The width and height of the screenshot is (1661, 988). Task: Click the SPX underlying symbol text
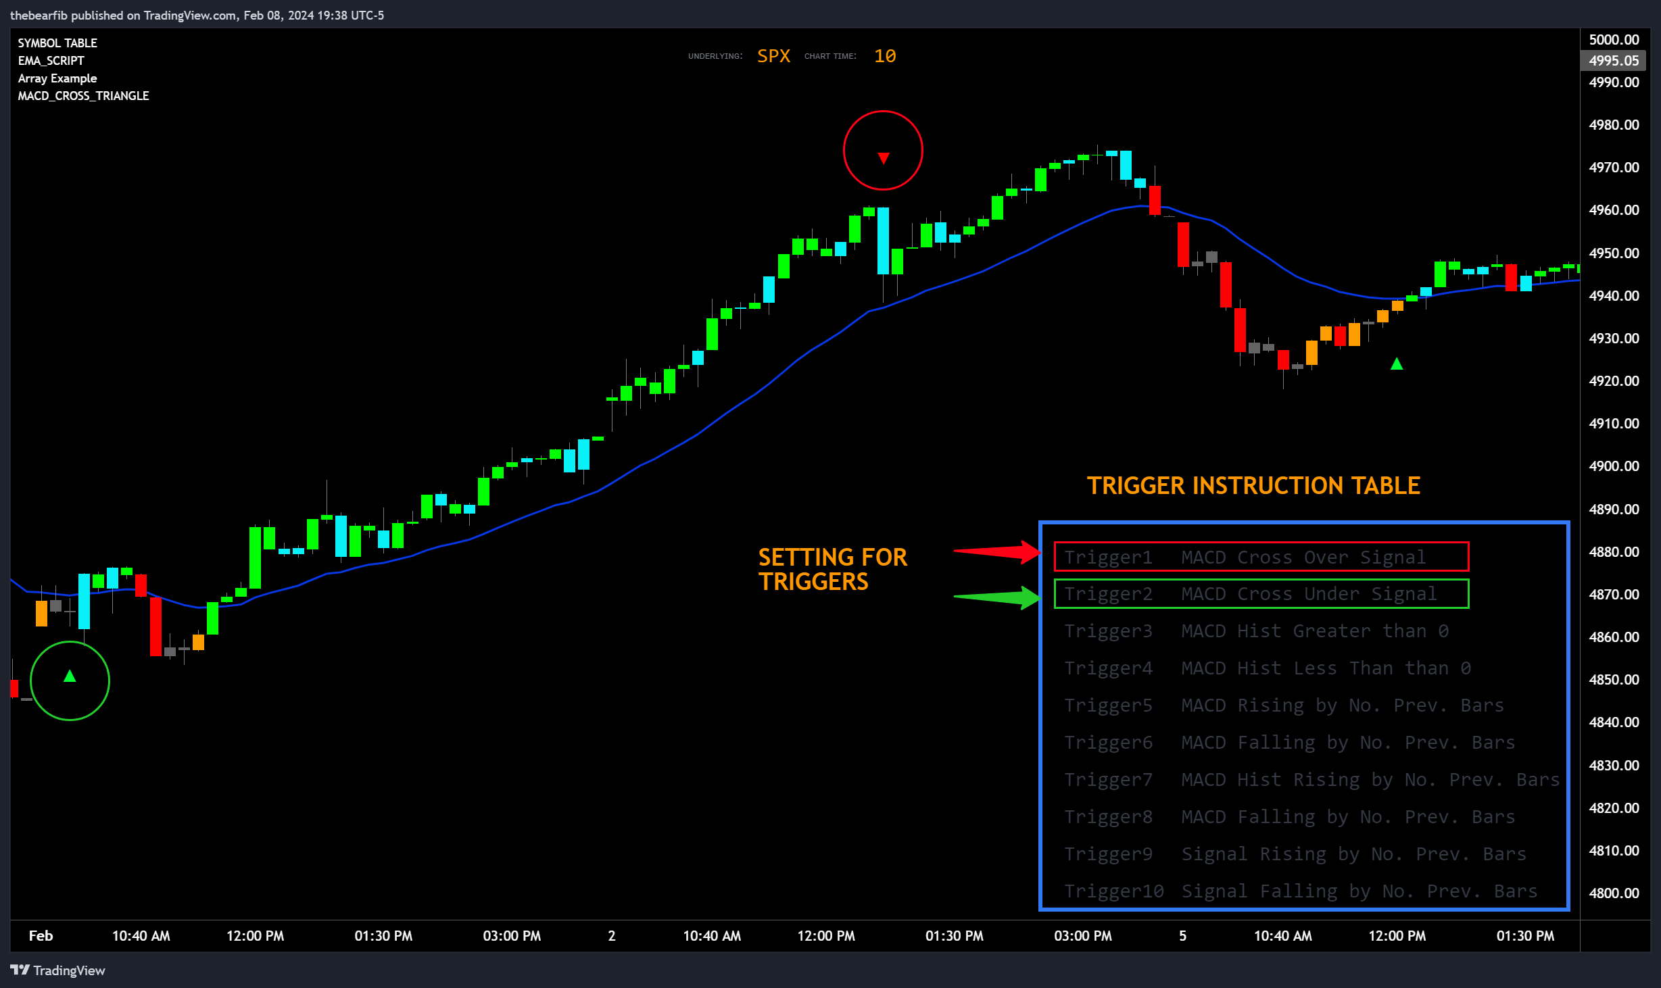tap(773, 56)
